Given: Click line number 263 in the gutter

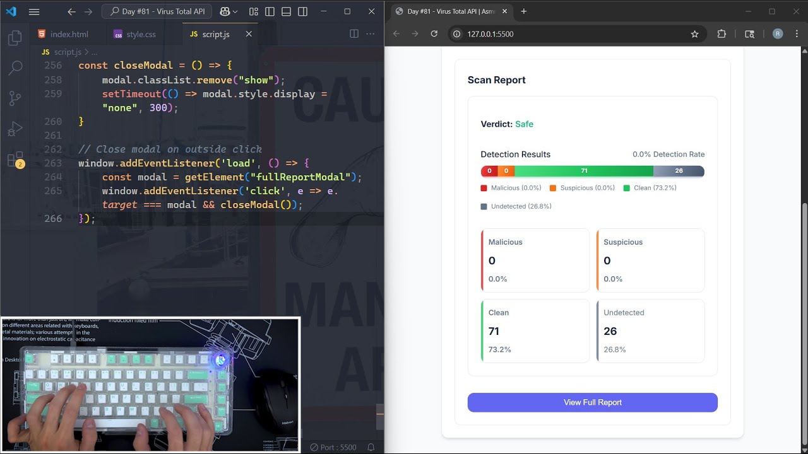Looking at the screenshot, I should pyautogui.click(x=54, y=163).
